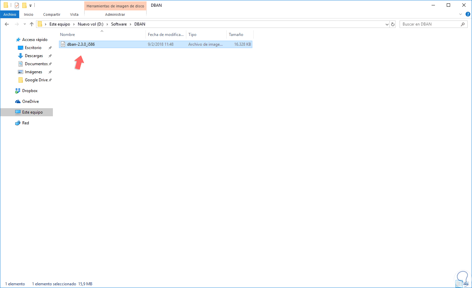This screenshot has height=288, width=472.
Task: Go back with the Back arrow
Action: click(7, 24)
